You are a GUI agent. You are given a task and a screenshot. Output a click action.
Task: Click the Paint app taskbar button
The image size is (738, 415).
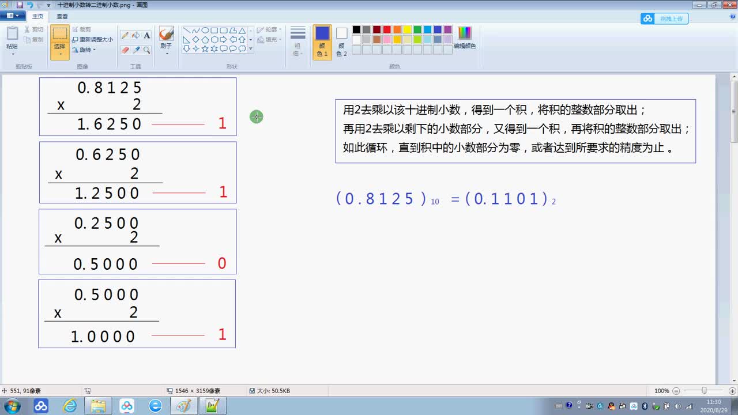click(x=184, y=406)
